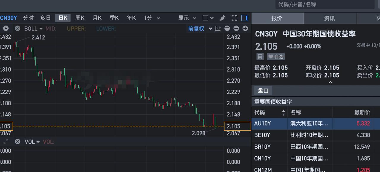Switch to 多日 multi-day chart
The width and height of the screenshot is (380, 172).
pos(46,18)
